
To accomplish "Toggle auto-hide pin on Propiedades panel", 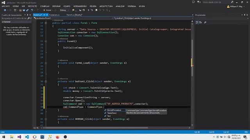I will coord(245,15).
